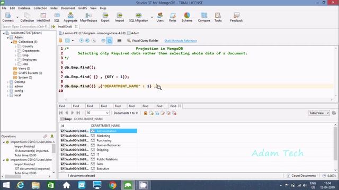Select the Emp collection in tree
This screenshot has width=339, height=190.
pyautogui.click(x=25, y=55)
